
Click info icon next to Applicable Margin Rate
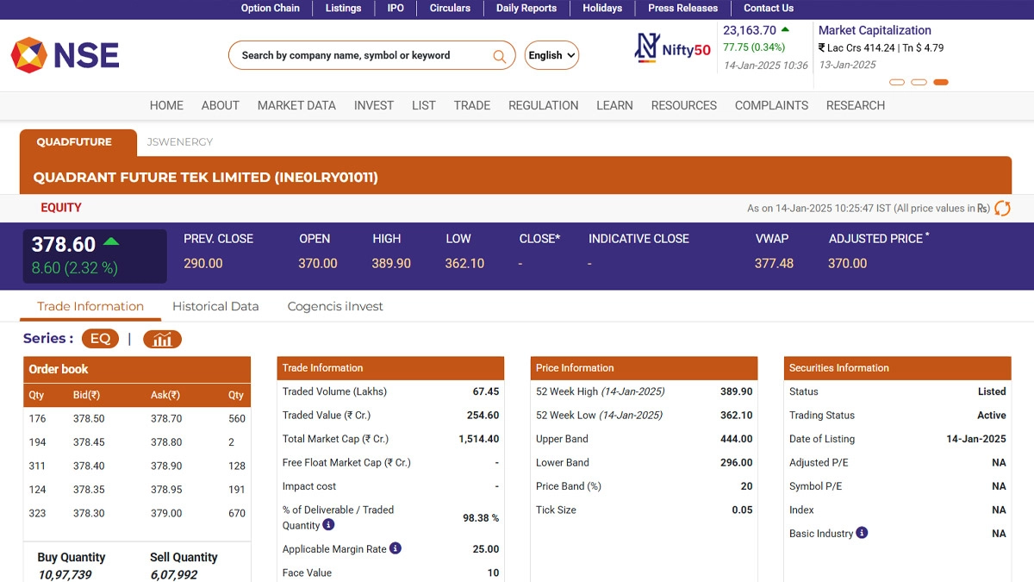395,548
